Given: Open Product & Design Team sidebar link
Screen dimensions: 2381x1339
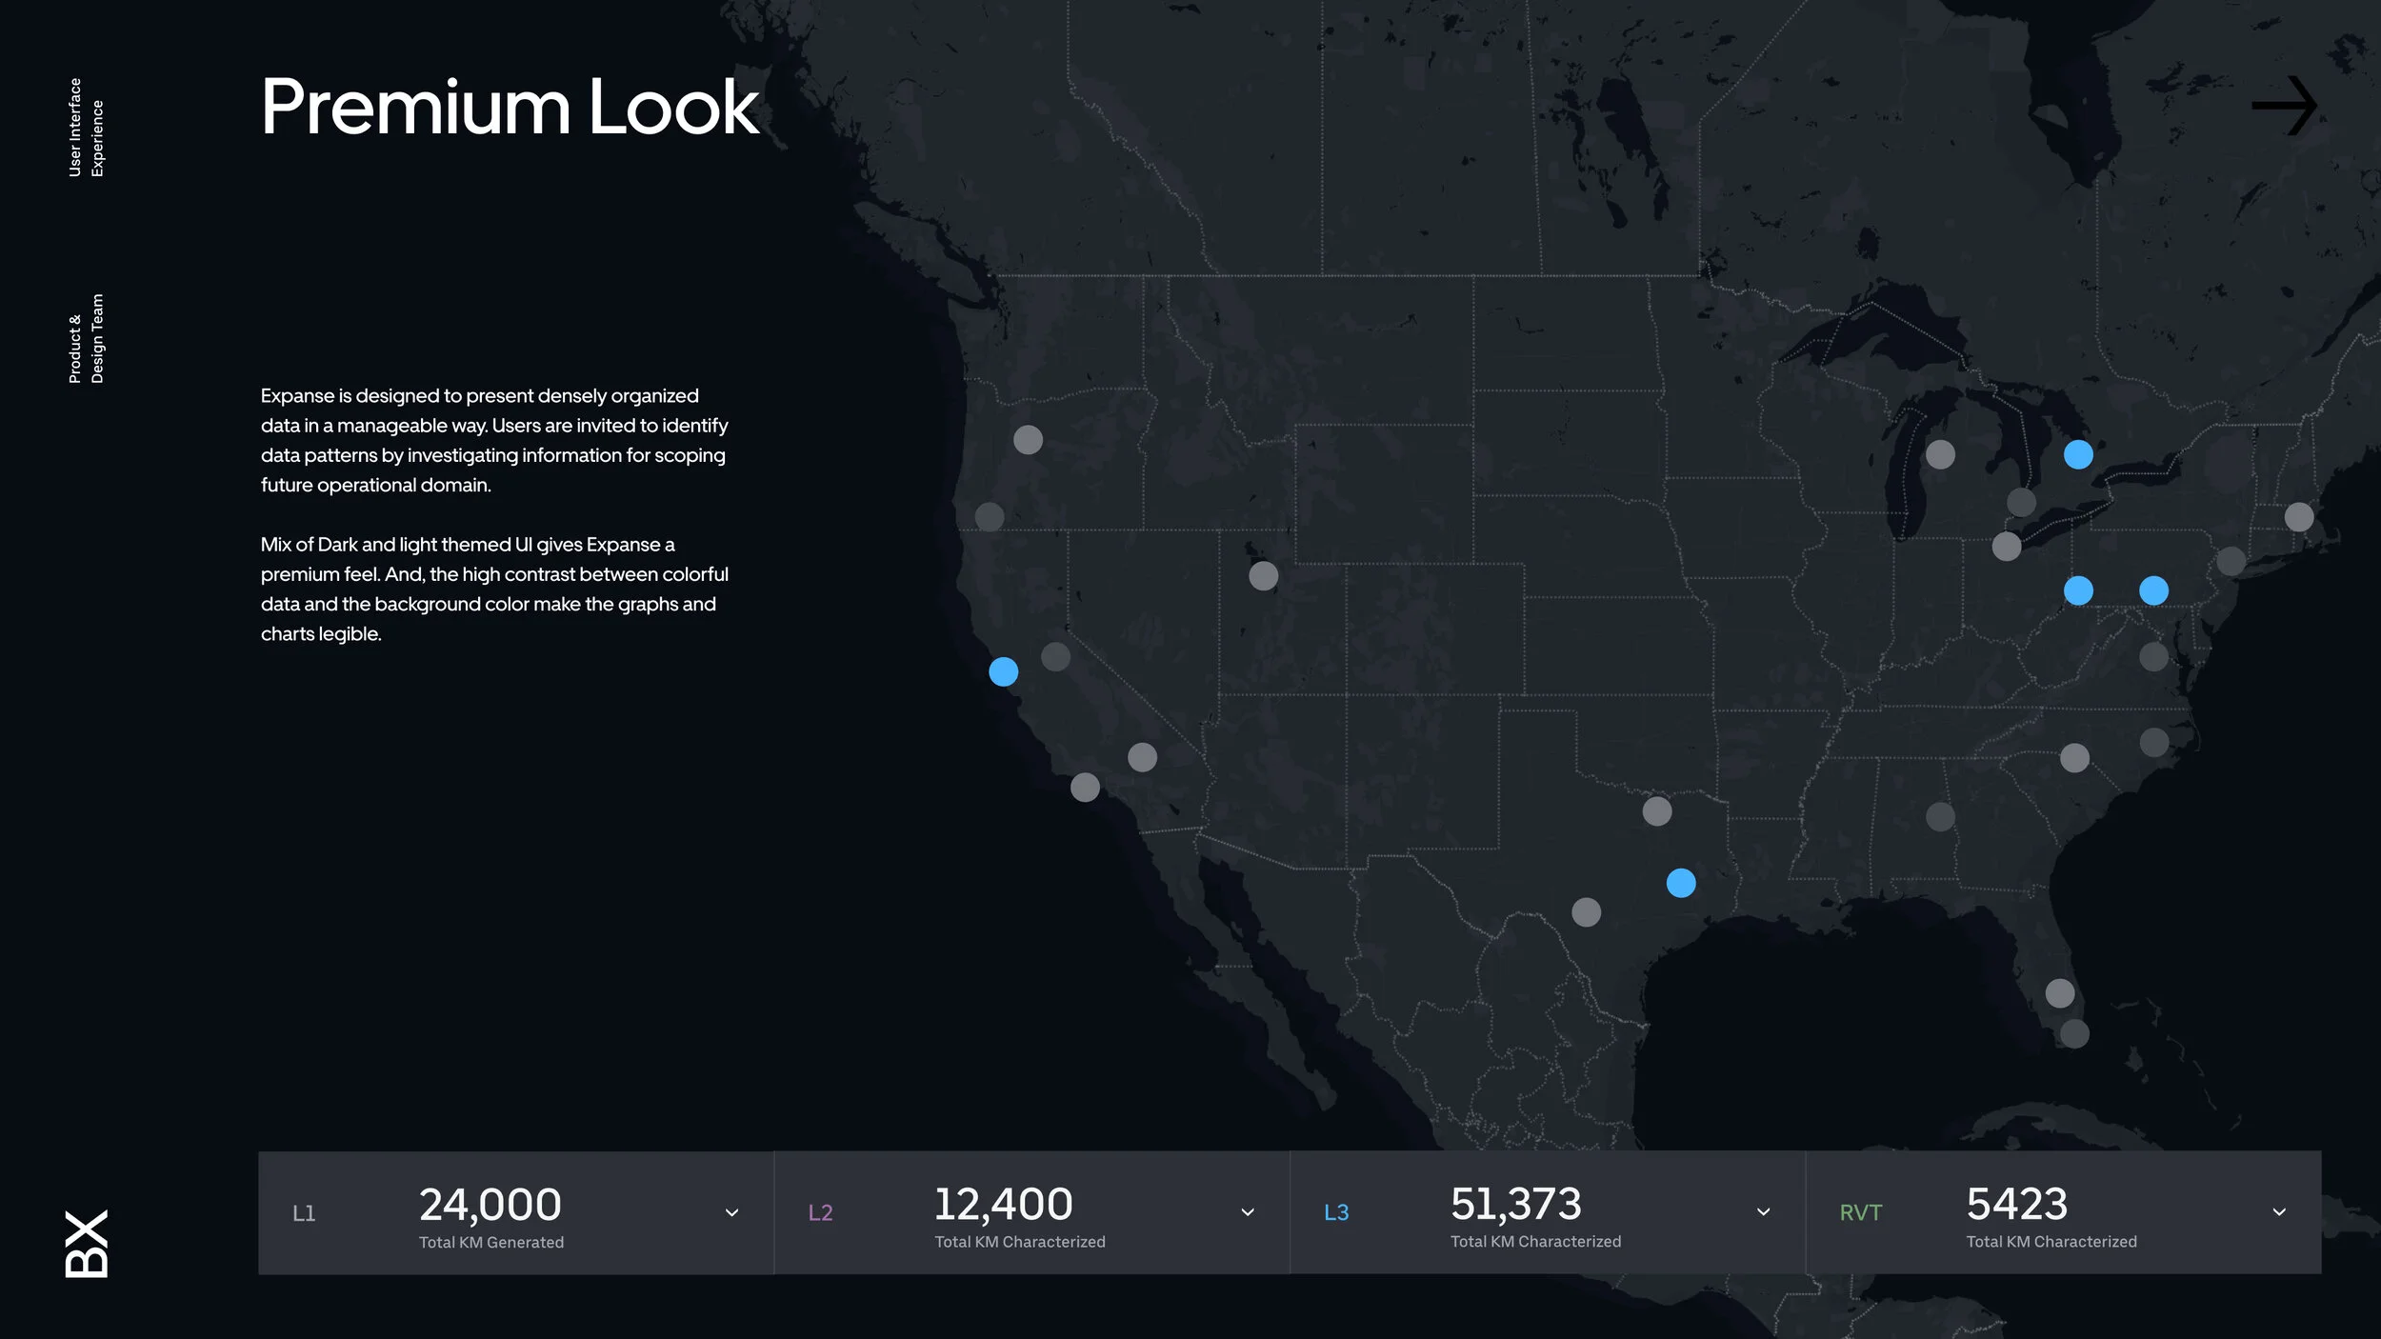Looking at the screenshot, I should click(x=86, y=339).
